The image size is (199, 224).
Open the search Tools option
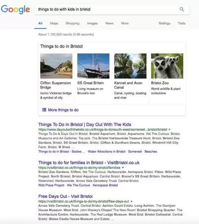click(182, 23)
